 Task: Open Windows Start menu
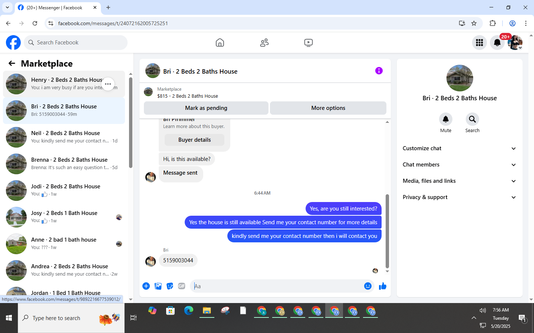9,318
